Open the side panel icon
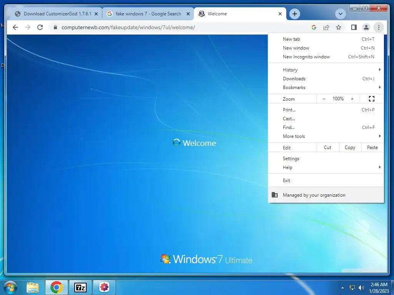The image size is (394, 295). [x=354, y=27]
